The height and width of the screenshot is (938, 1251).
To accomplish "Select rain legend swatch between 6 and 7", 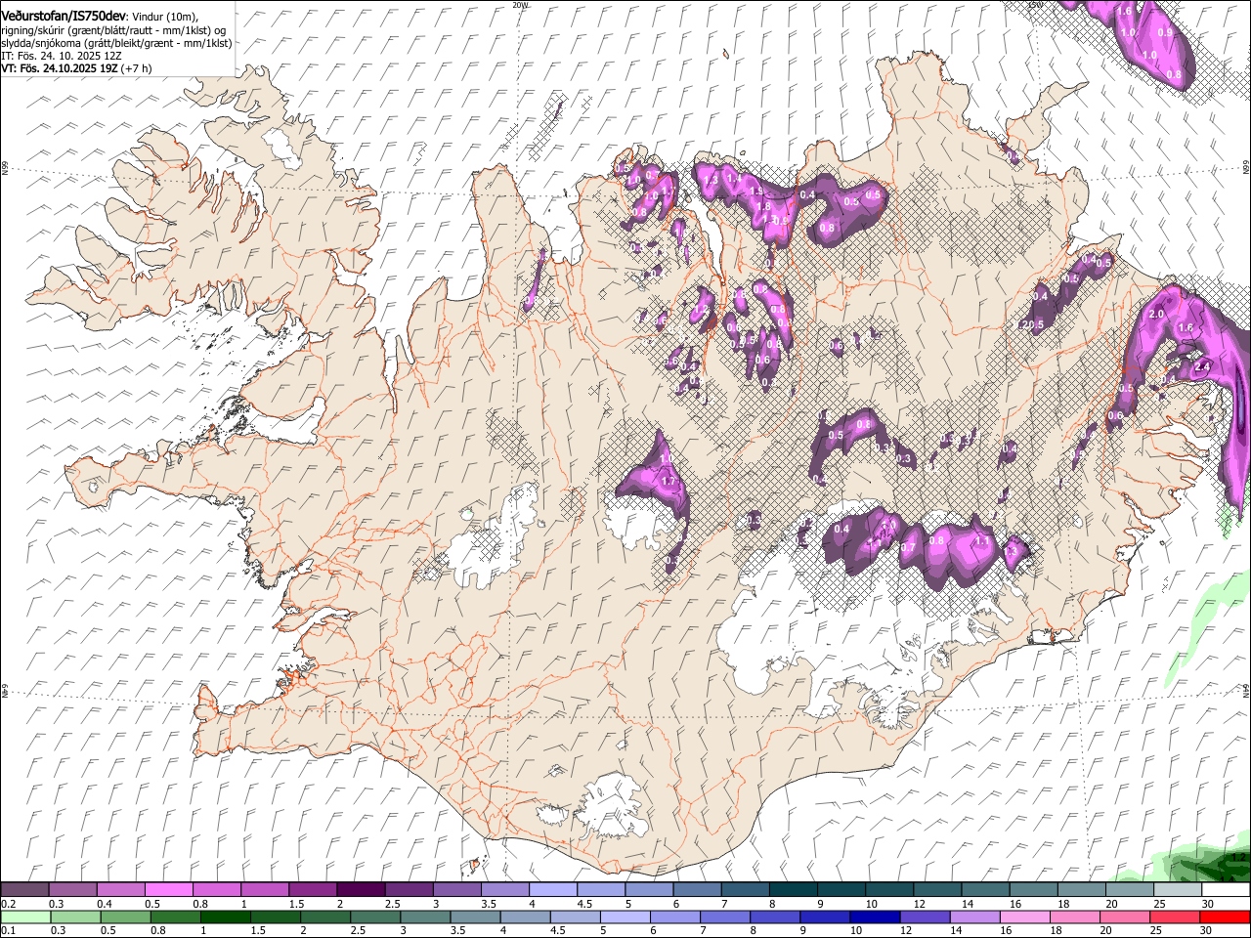I will pyautogui.click(x=675, y=917).
